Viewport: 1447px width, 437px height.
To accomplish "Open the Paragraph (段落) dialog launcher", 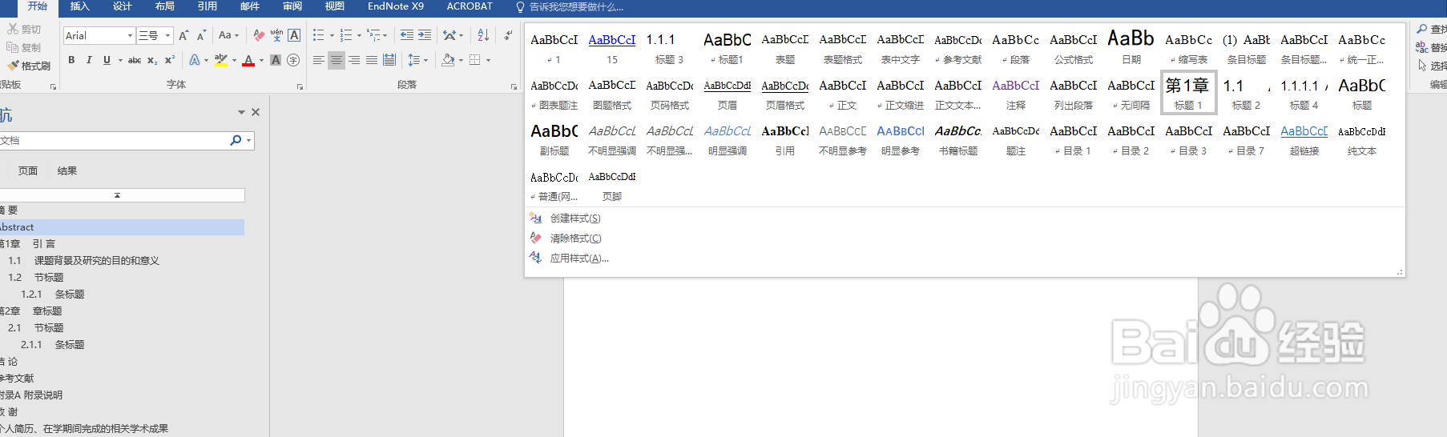I will coord(514,86).
